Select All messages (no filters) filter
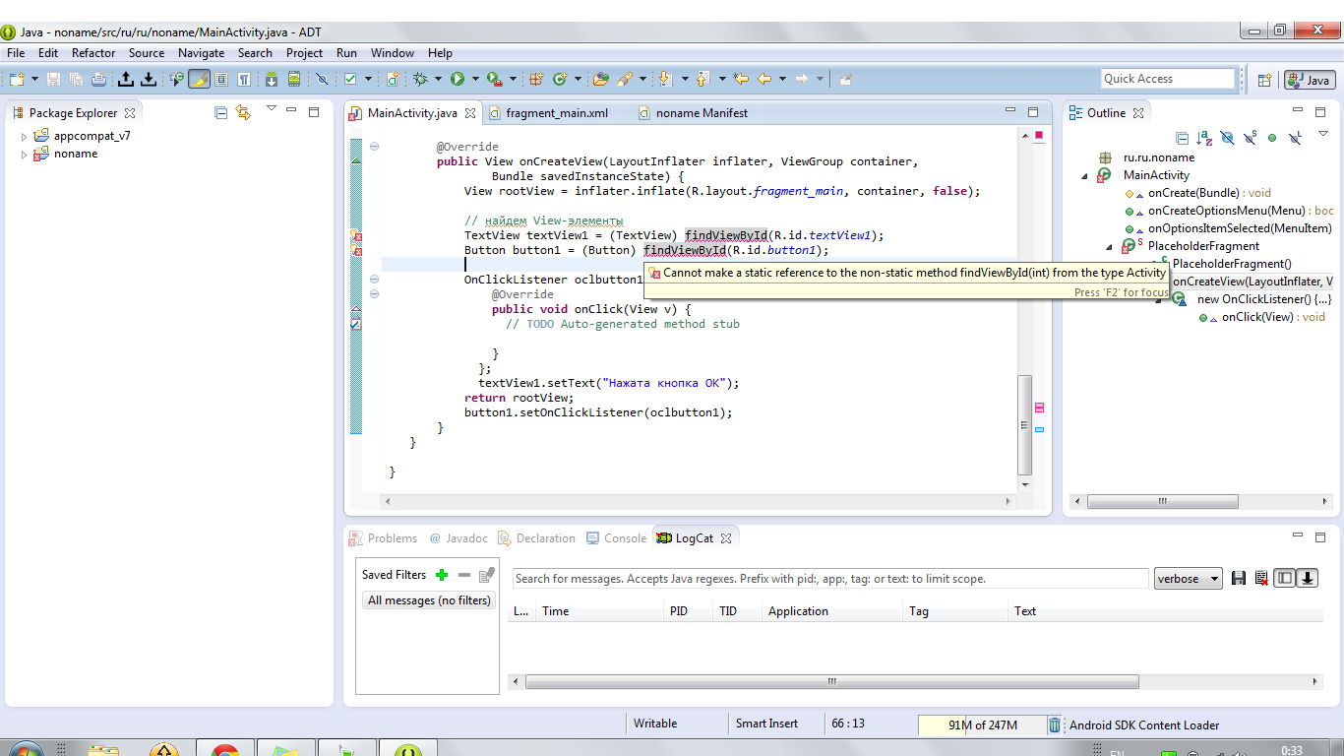1344x756 pixels. [x=429, y=600]
